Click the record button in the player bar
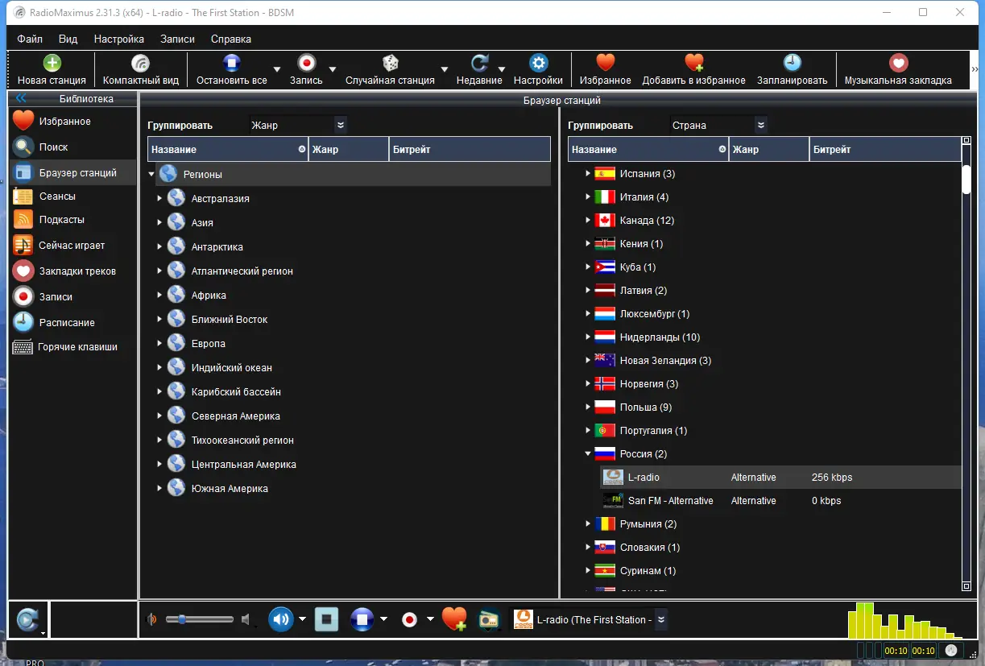Viewport: 985px width, 666px height. 410,619
